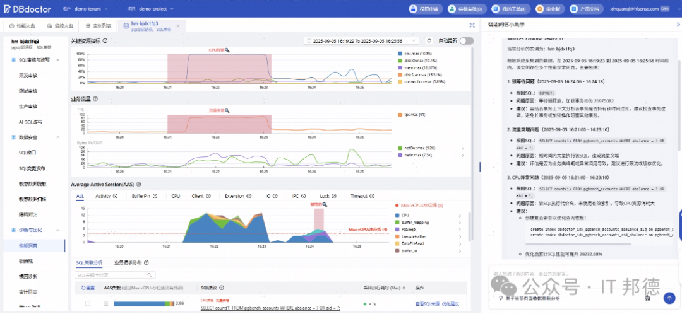Open the date range picker

(361, 41)
